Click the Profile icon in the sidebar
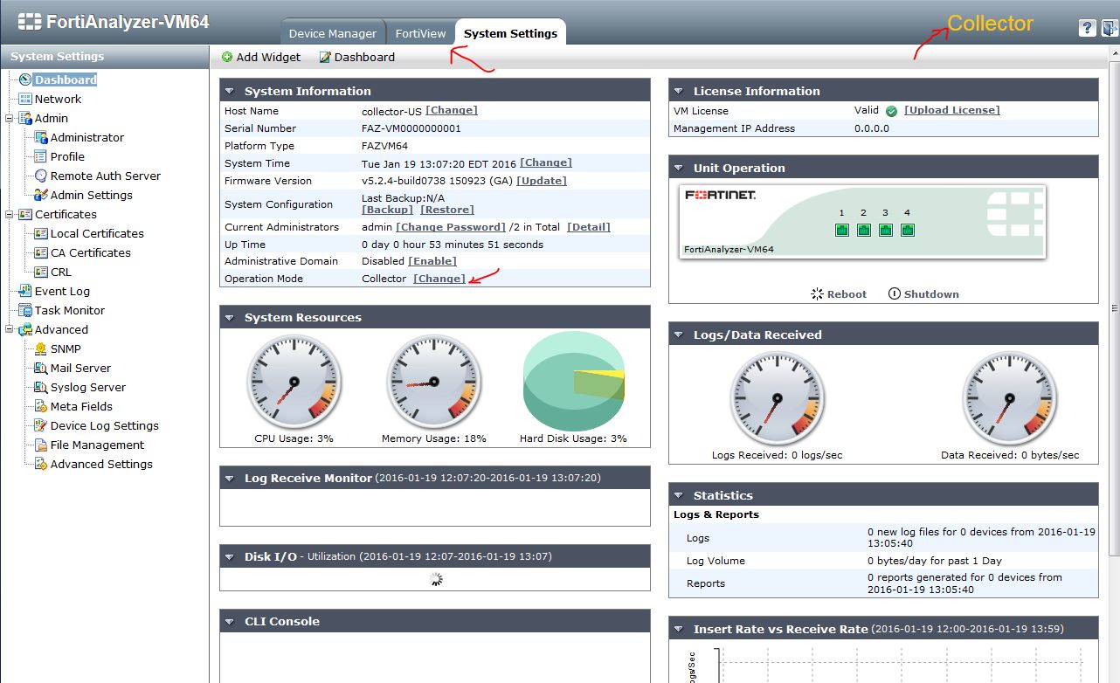This screenshot has height=683, width=1120. tap(40, 156)
